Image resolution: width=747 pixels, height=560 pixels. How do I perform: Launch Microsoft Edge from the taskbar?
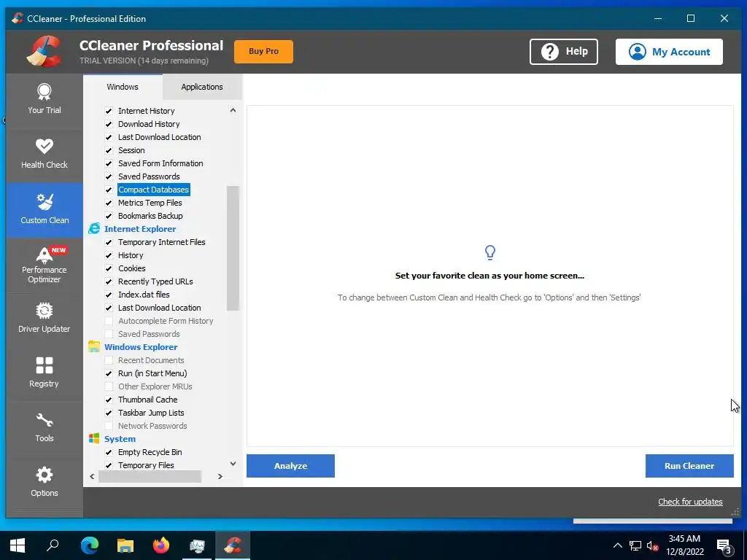pyautogui.click(x=90, y=545)
